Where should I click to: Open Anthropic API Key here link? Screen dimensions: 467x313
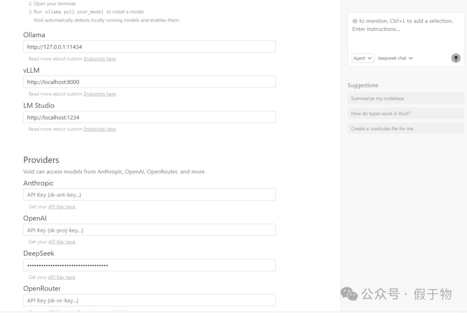(62, 207)
